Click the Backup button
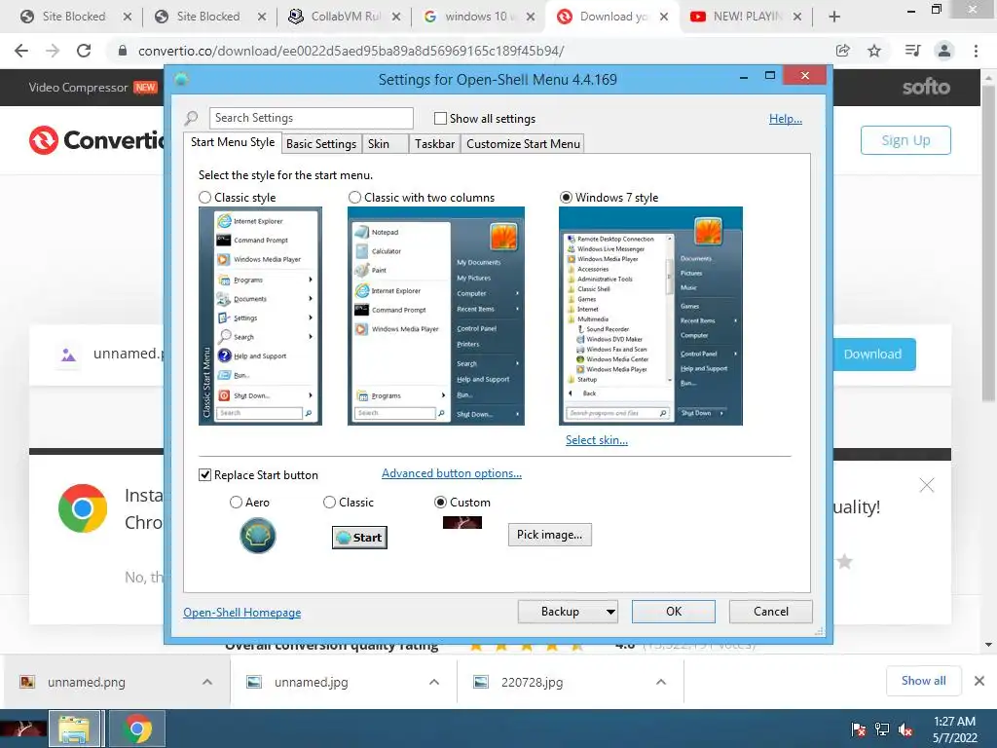Image resolution: width=997 pixels, height=748 pixels. [560, 612]
